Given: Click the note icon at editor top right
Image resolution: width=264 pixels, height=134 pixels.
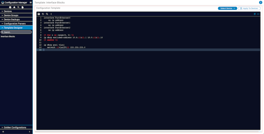Looking at the screenshot, I should click(255, 14).
